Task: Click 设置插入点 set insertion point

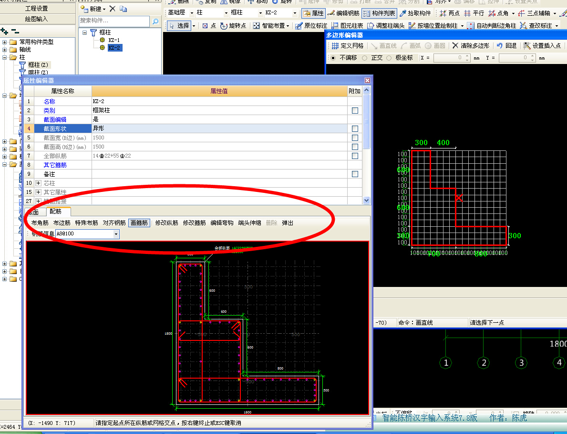Action: click(x=542, y=46)
